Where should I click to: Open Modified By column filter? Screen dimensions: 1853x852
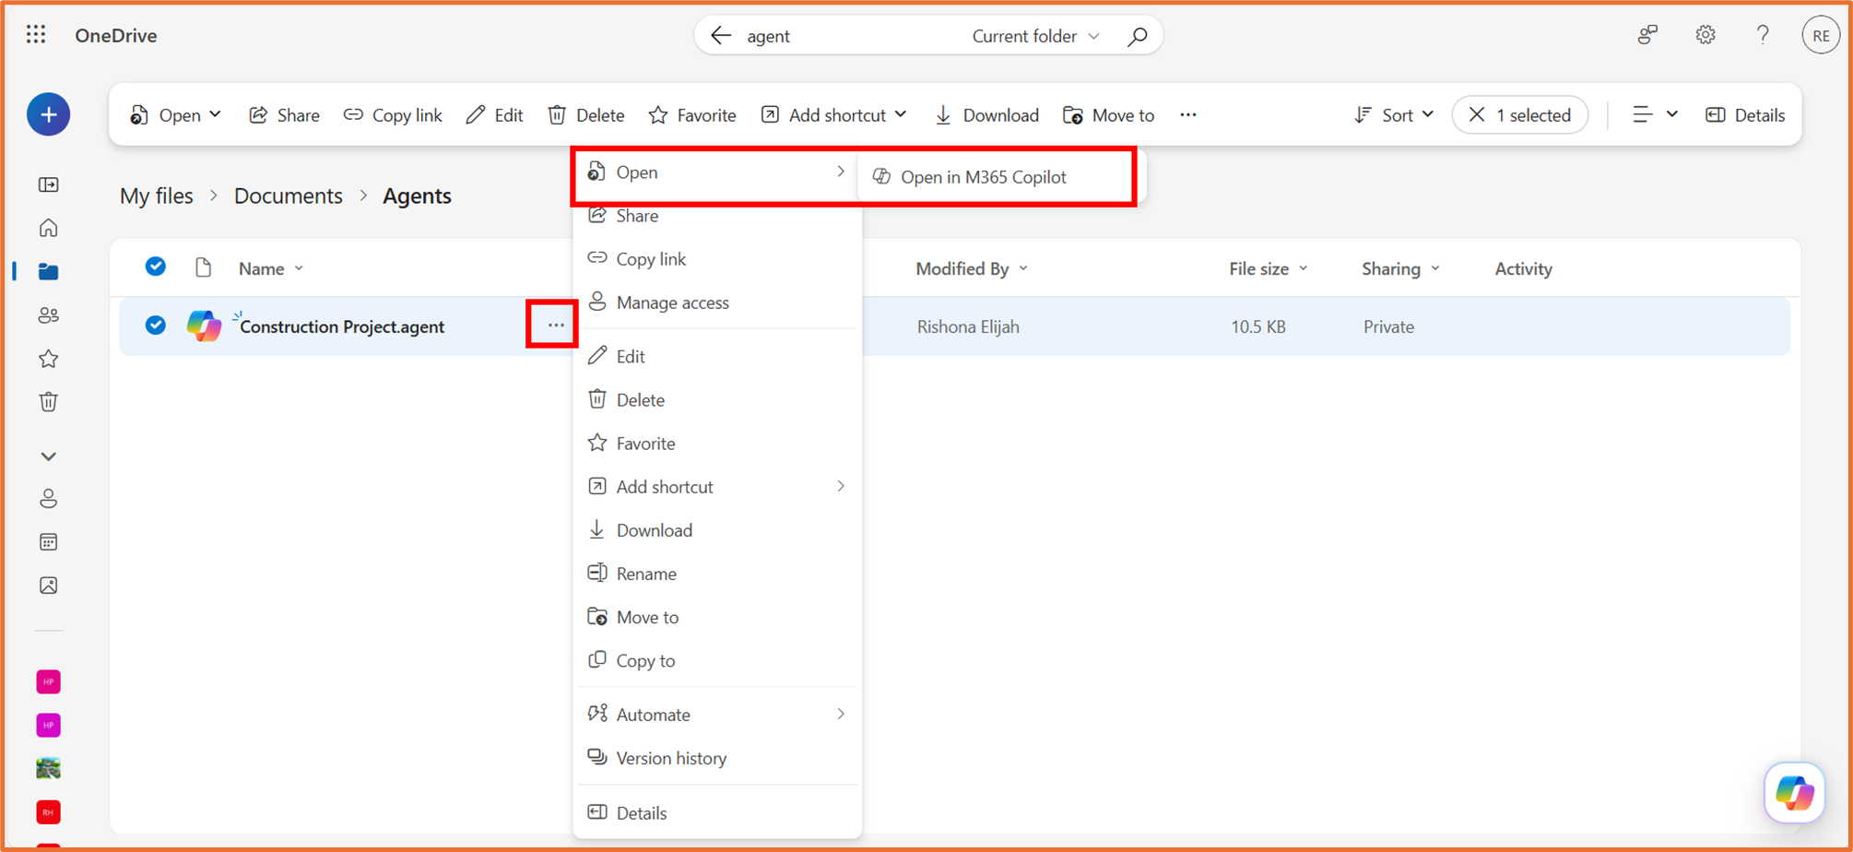tap(972, 268)
